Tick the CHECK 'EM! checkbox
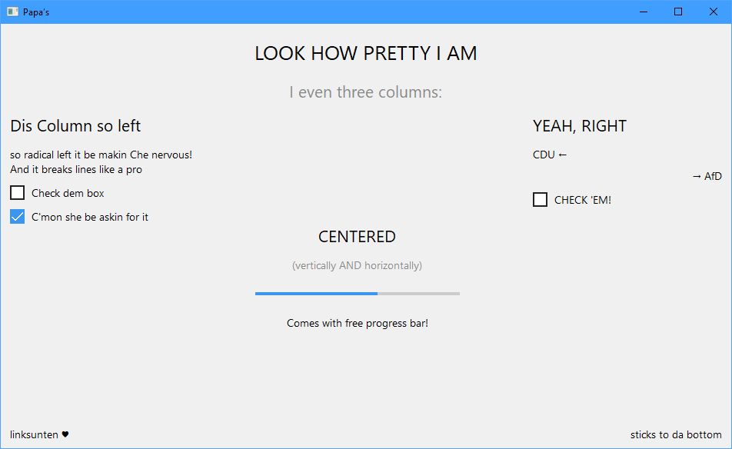The height and width of the screenshot is (449, 732). (541, 200)
